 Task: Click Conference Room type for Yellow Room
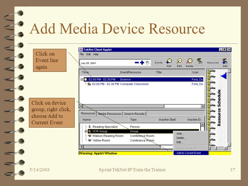click(142, 140)
